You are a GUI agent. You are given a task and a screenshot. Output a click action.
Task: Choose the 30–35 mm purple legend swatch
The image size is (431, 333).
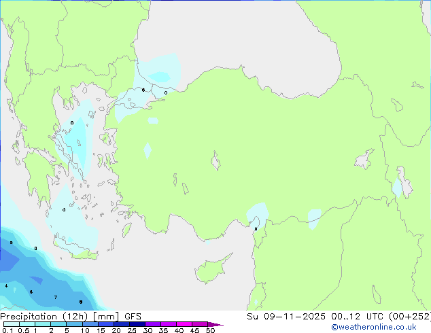point(152,324)
